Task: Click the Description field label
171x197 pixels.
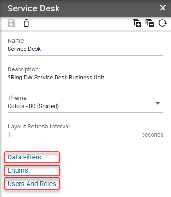Action: (23, 69)
